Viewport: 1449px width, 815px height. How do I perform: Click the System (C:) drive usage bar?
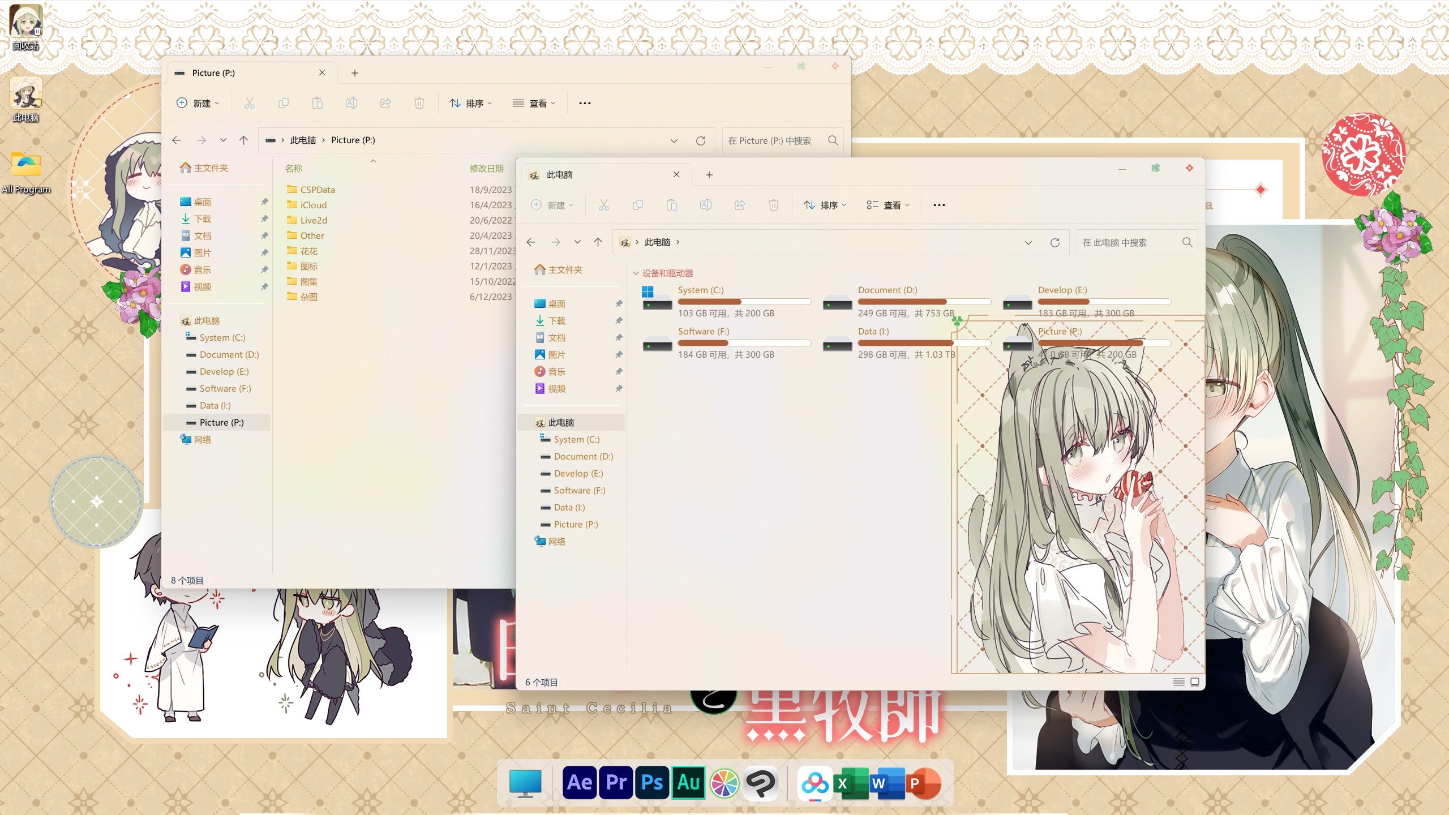coord(744,302)
